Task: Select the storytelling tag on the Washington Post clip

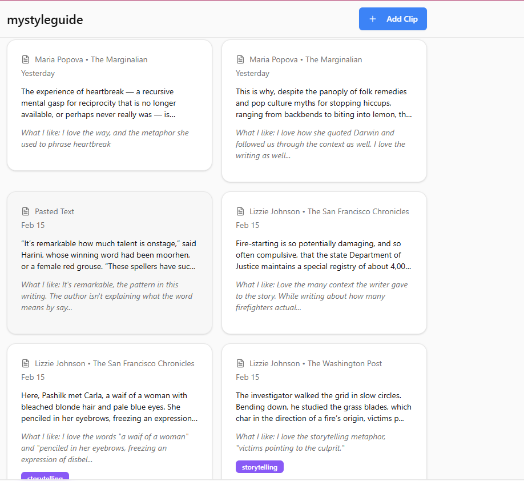Action: (x=259, y=467)
